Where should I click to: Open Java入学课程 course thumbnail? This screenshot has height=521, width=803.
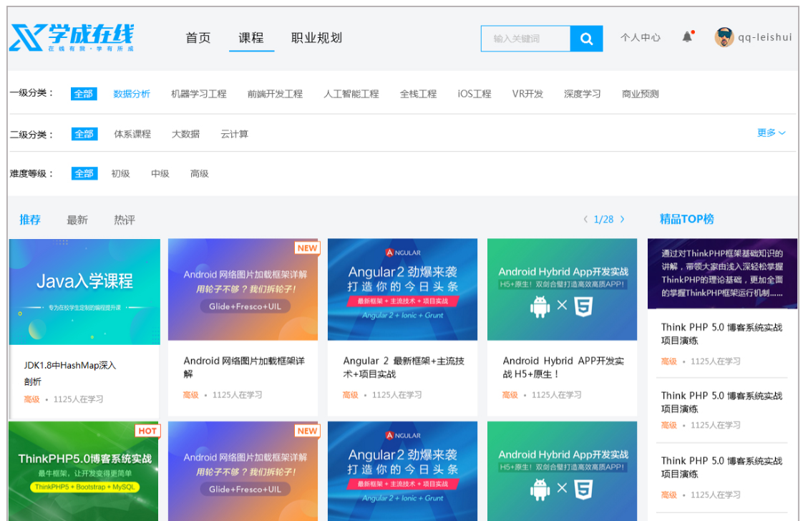84,291
